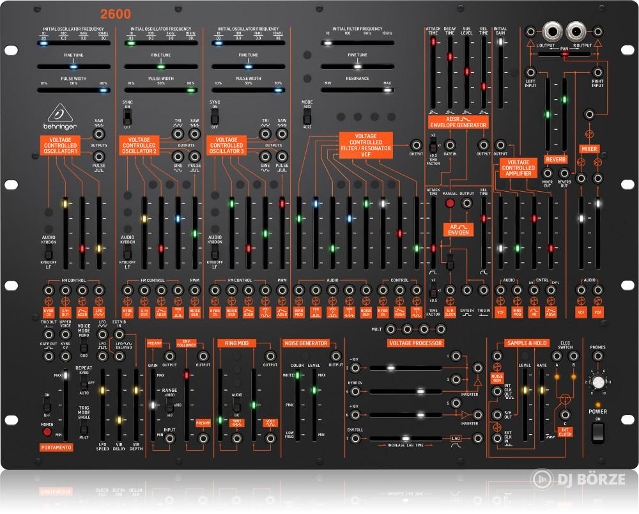Toggle the TRIG MODE single/mult switch
The width and height of the screenshot is (639, 514).
coord(84,428)
